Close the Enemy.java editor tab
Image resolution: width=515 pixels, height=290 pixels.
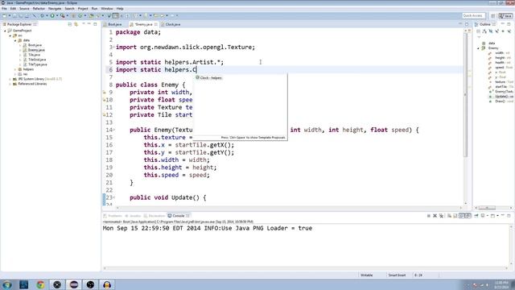(156, 24)
